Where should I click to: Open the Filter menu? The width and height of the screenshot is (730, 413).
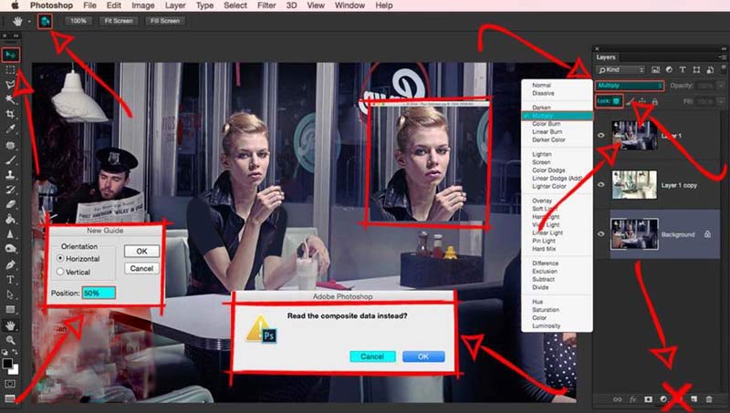(266, 5)
